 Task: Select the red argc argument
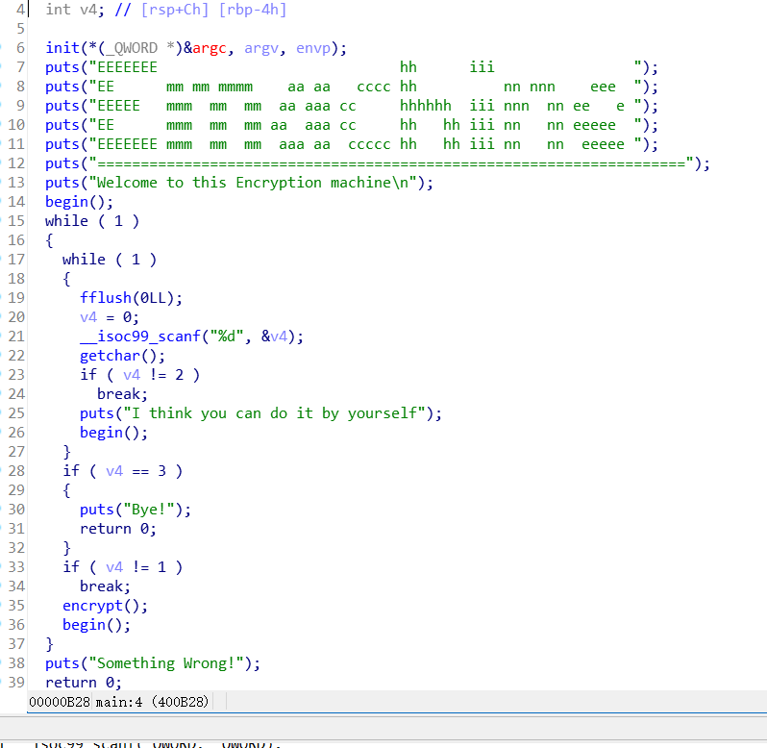210,48
